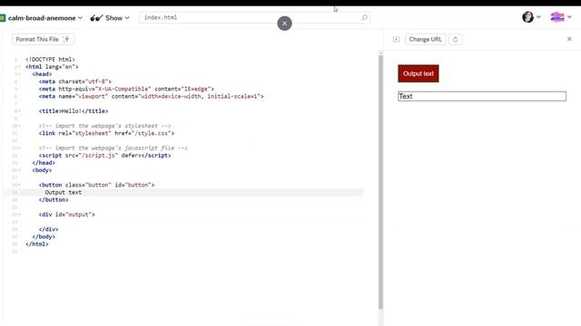
Task: Click the closing </div> tag line
Action: 48,229
